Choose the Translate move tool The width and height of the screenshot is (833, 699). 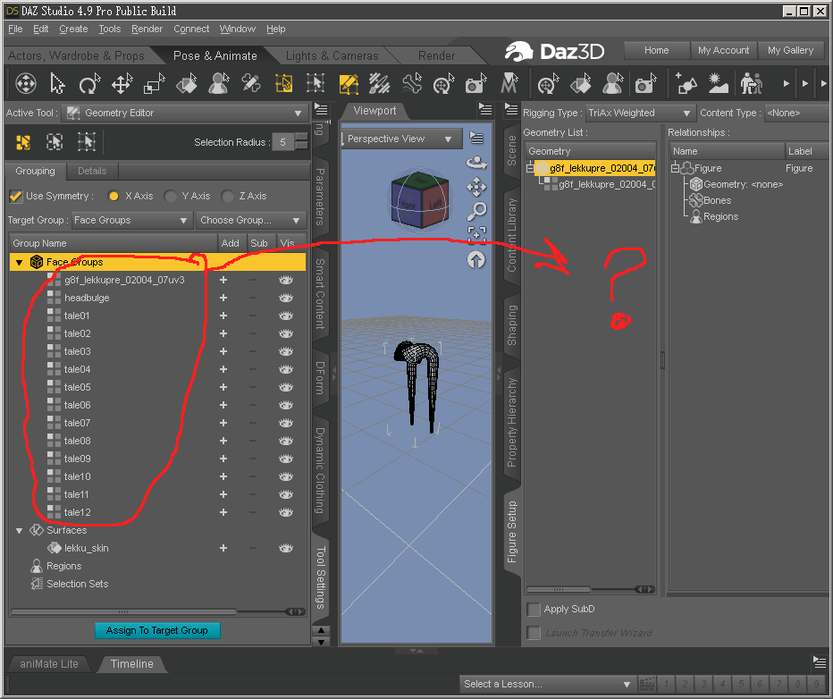click(122, 84)
